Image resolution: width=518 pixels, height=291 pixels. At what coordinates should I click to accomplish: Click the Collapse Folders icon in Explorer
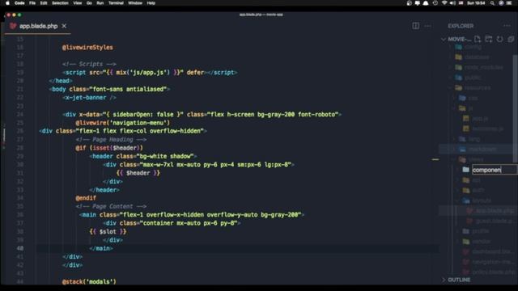coord(511,40)
